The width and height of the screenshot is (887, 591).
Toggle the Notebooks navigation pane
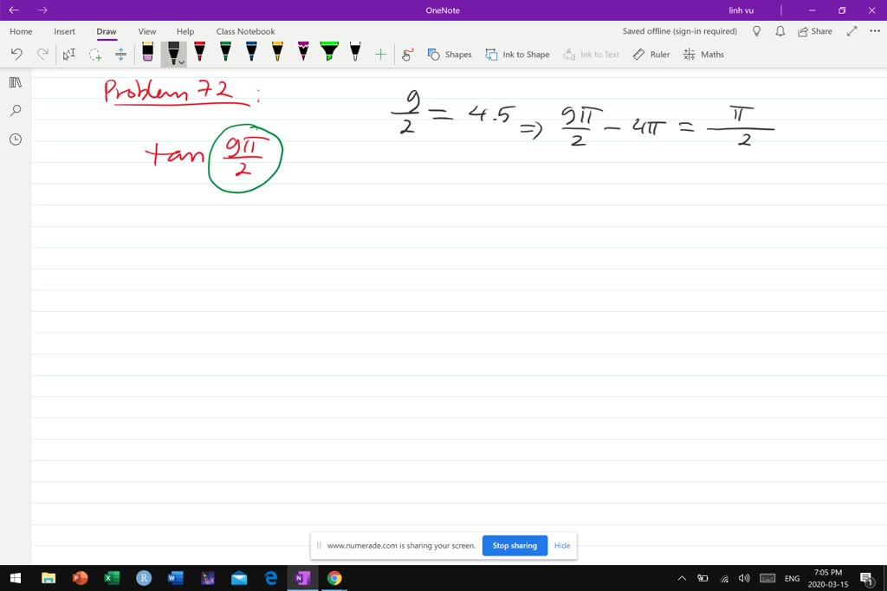pyautogui.click(x=14, y=83)
